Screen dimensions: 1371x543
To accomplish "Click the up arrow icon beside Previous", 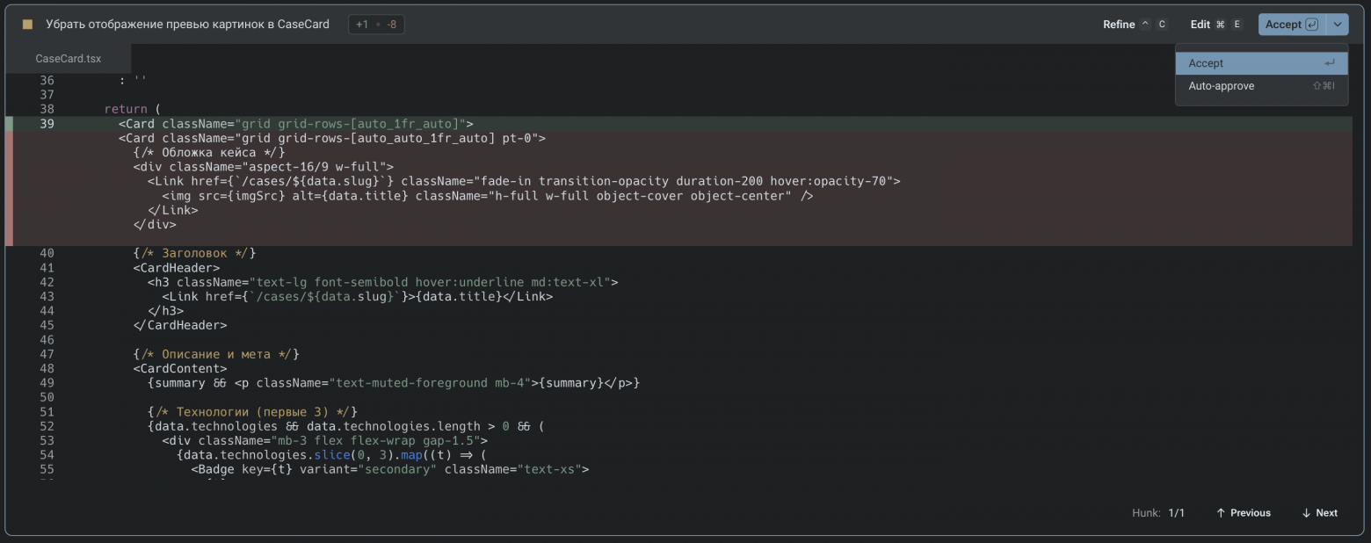I will (x=1221, y=513).
